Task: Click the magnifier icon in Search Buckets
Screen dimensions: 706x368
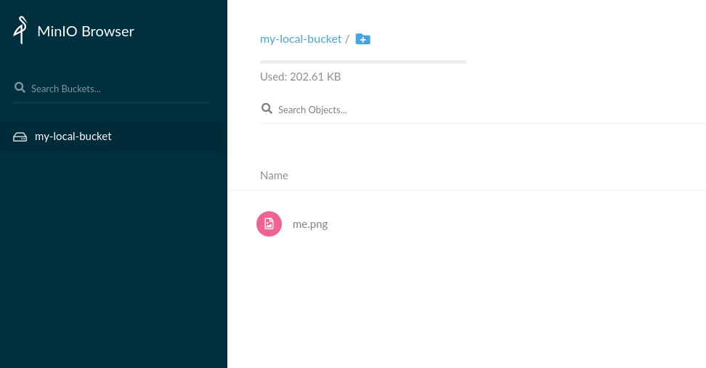Action: click(x=20, y=87)
